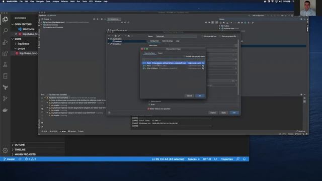Viewport: 322px width, 181px height.
Task: Click the master branch indicator in status bar
Action: (10, 159)
